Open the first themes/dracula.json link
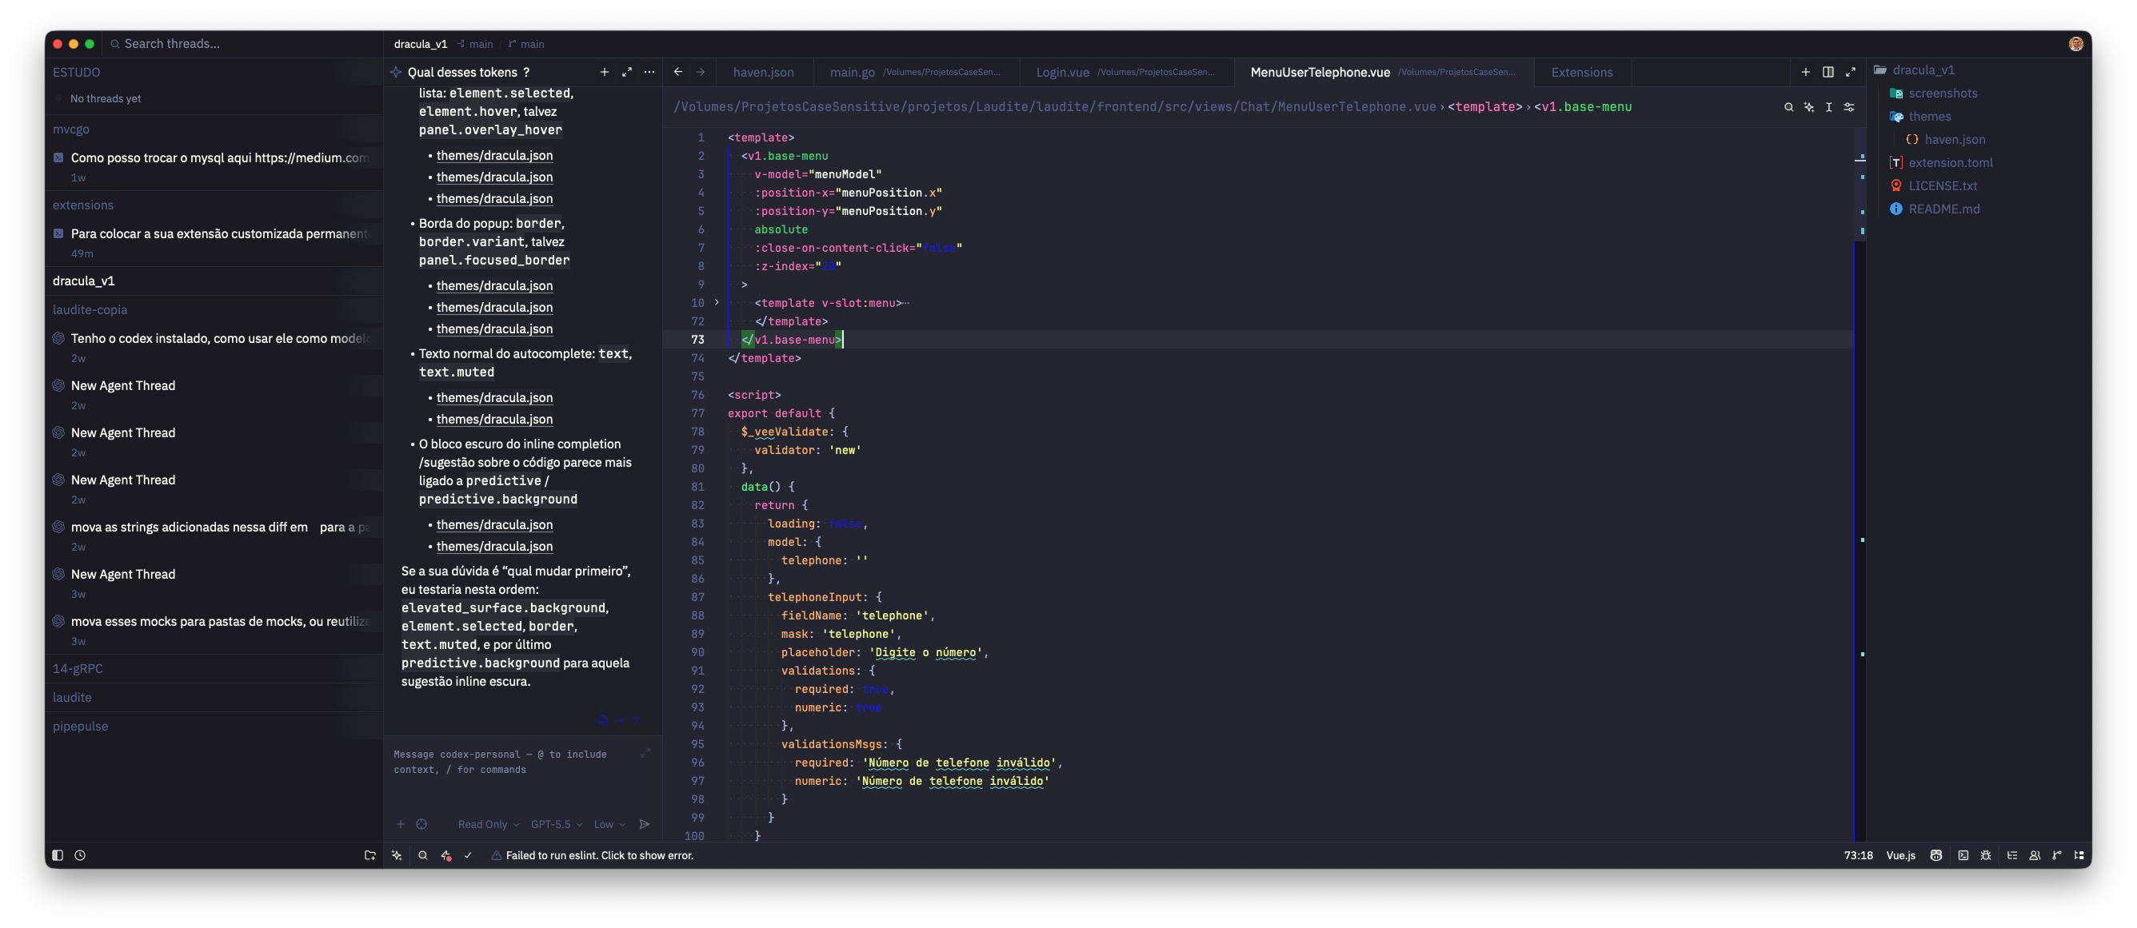 coord(494,155)
